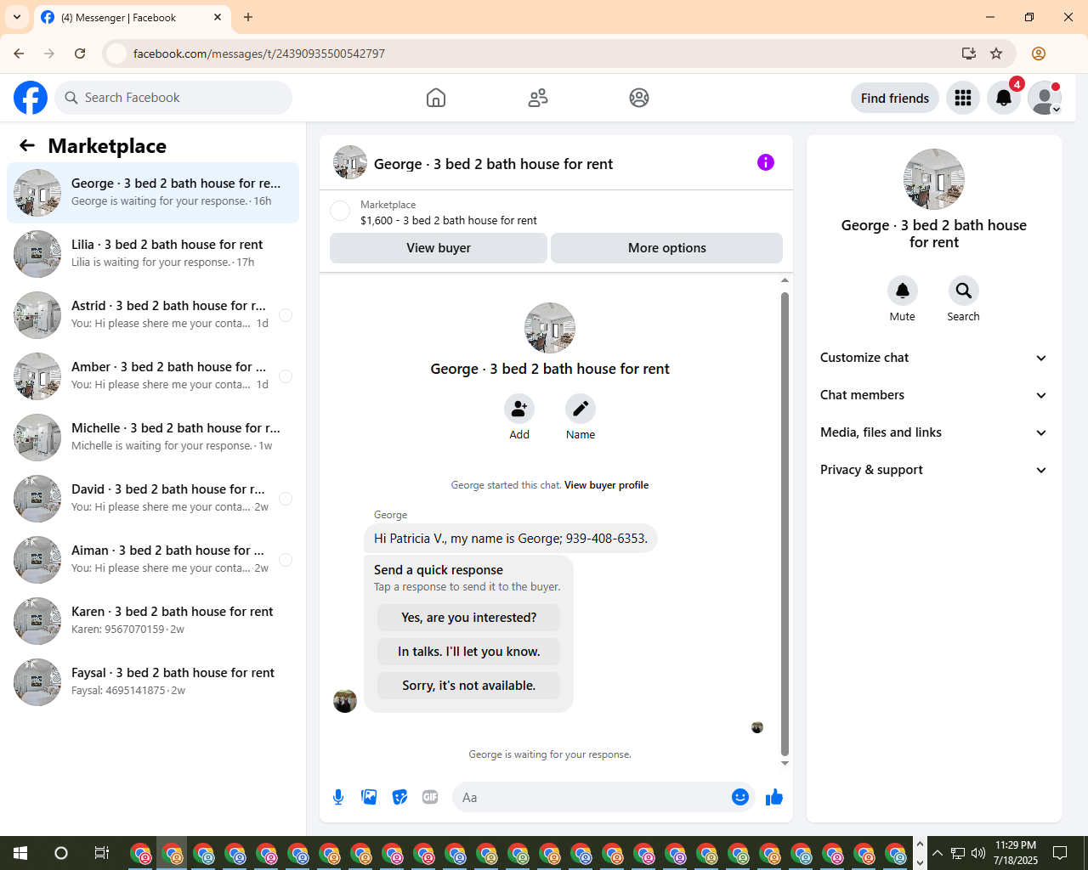Send a thumbs-up like
The height and width of the screenshot is (870, 1088).
click(774, 797)
